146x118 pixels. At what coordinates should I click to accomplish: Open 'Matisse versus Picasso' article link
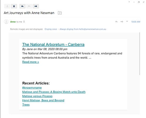37,96
